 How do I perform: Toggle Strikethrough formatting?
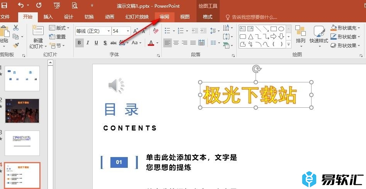[x=114, y=43]
